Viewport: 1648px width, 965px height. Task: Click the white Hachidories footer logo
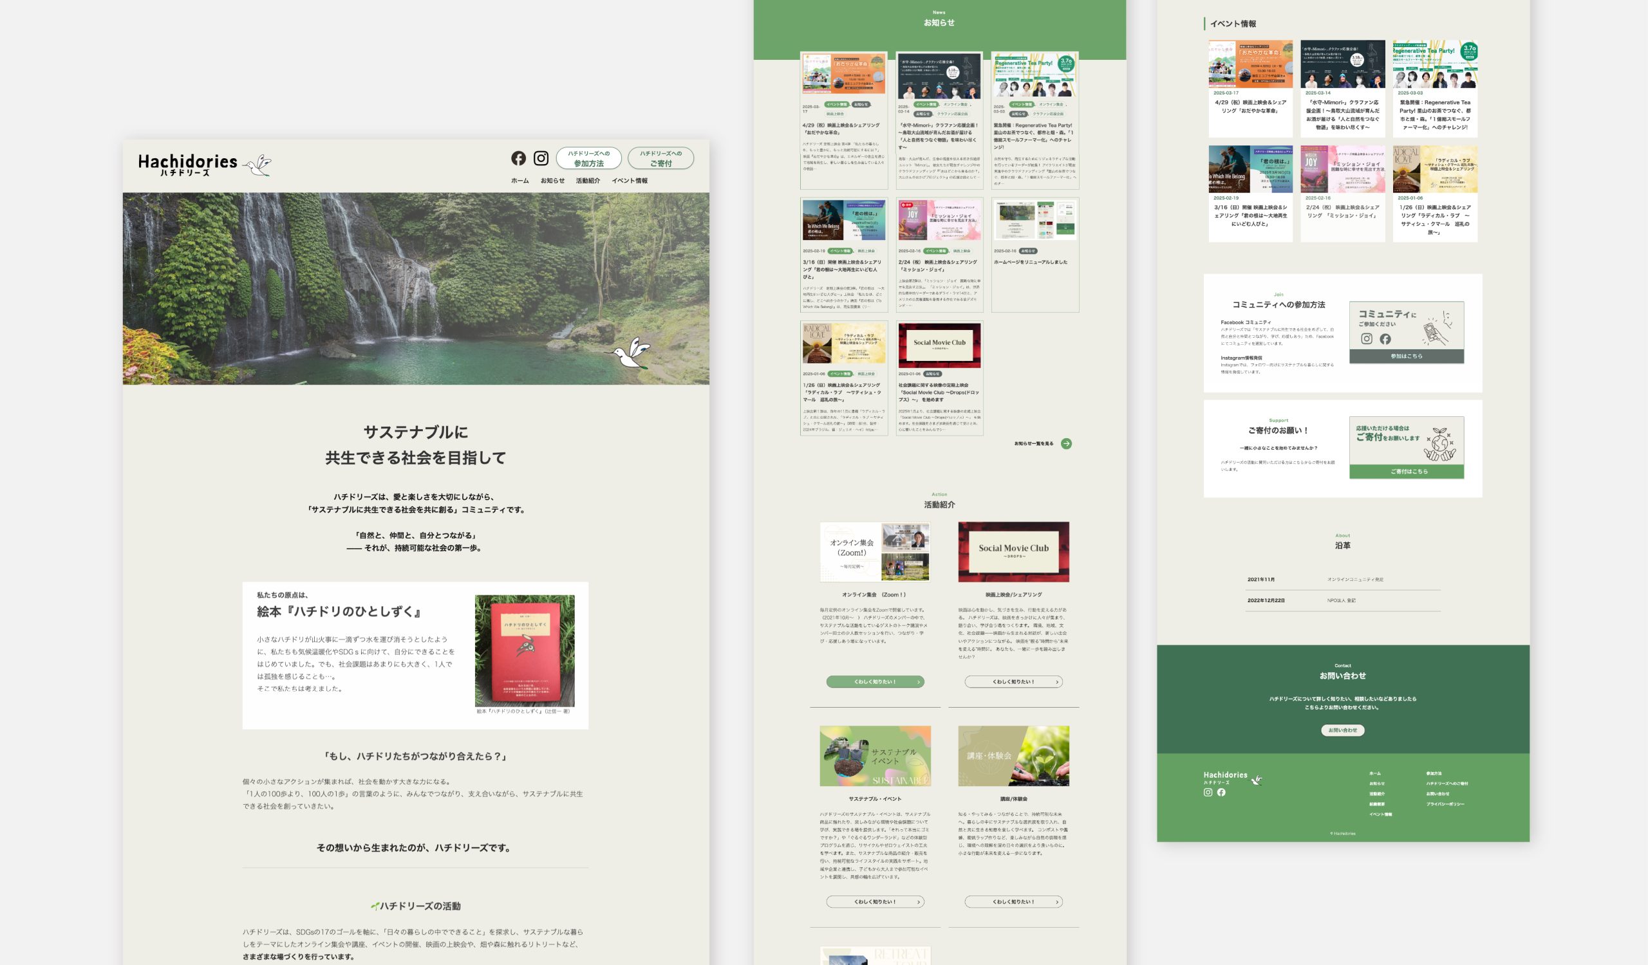coord(1233,778)
